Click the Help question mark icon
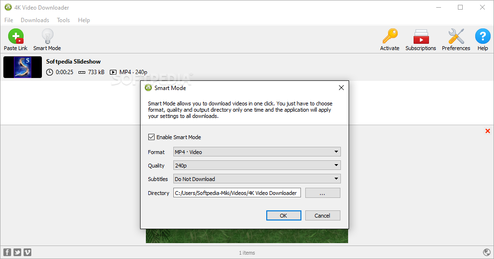The width and height of the screenshot is (494, 259). [482, 37]
